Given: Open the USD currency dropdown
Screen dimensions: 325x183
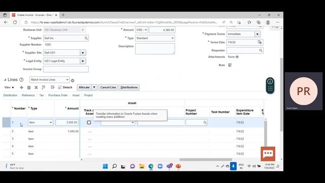Looking at the screenshot, I should tap(142, 30).
